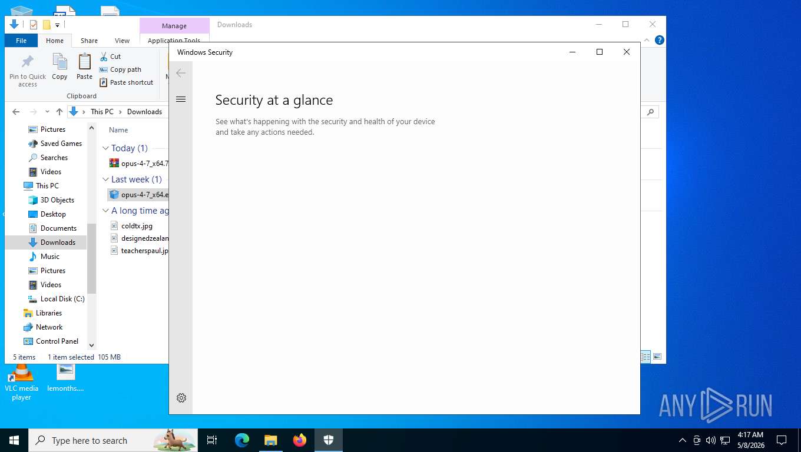801x452 pixels.
Task: Open VLC media player desktop shortcut
Action: pyautogui.click(x=21, y=383)
